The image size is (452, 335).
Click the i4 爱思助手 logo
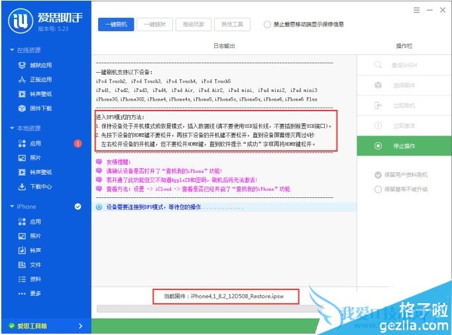click(x=21, y=21)
